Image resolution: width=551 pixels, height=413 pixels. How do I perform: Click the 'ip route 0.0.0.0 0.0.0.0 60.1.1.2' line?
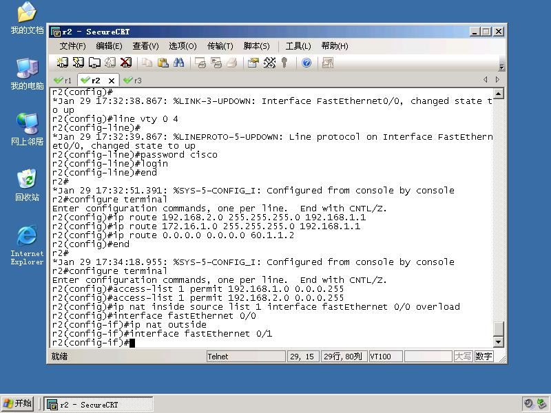point(174,235)
